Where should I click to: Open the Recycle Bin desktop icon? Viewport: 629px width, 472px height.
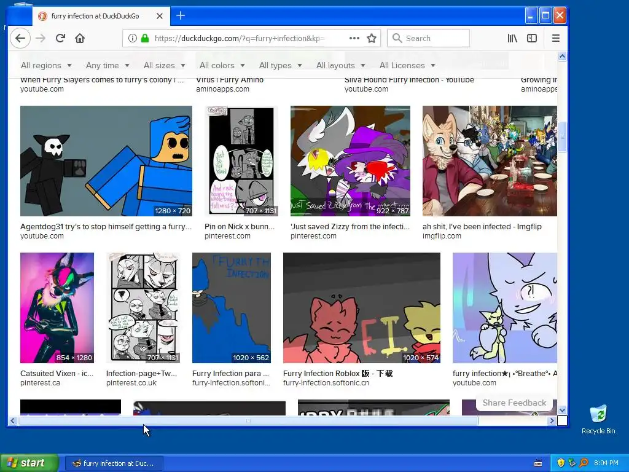click(598, 419)
